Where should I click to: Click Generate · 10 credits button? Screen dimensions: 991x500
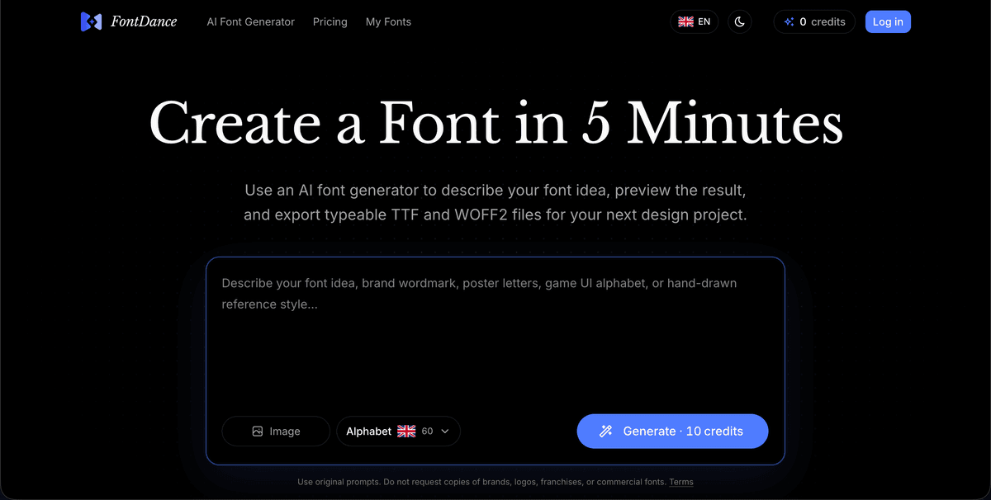coord(672,432)
